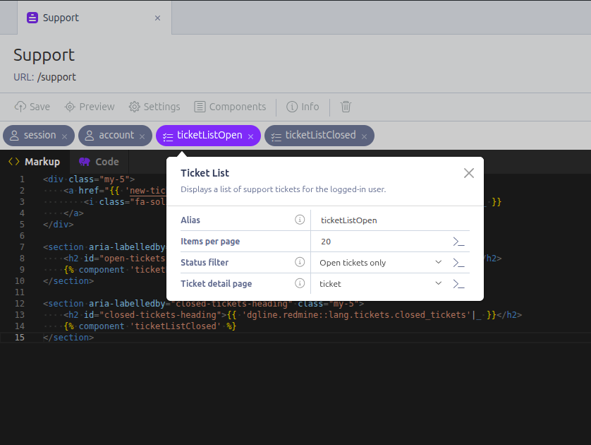Open page Settings with the gear icon

click(154, 107)
